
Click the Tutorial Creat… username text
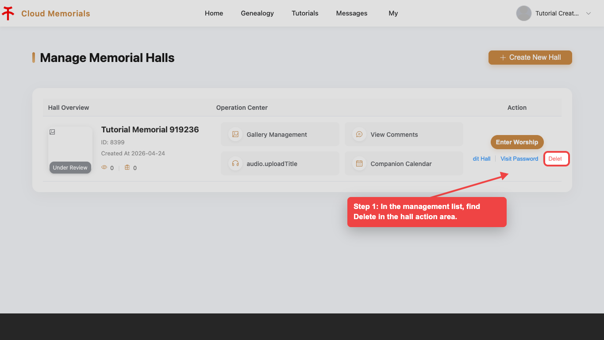pos(557,13)
